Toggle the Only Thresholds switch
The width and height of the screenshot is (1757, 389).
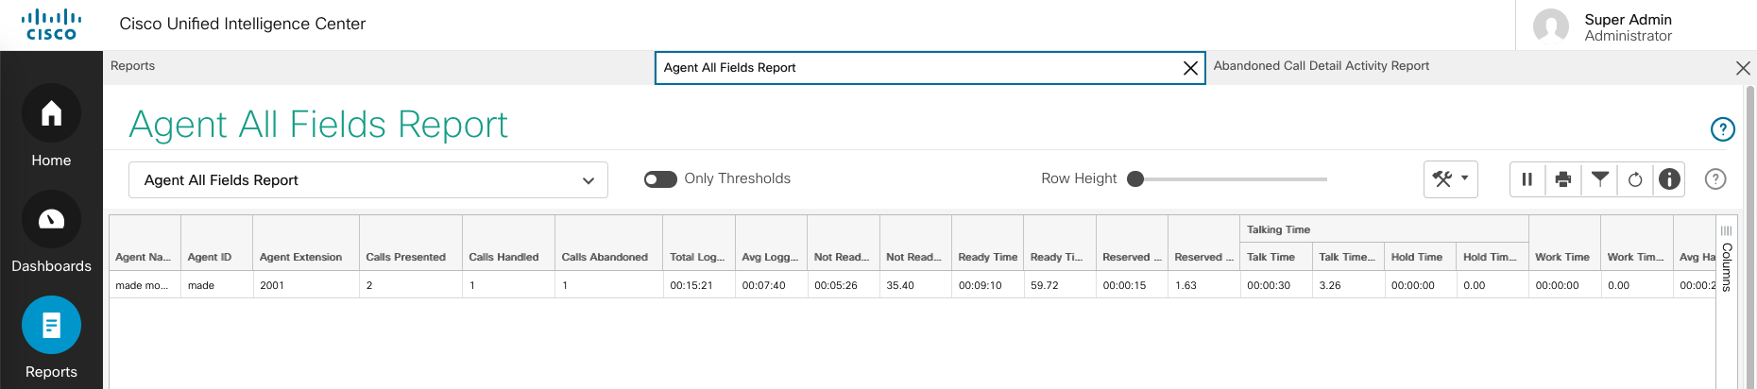point(660,179)
